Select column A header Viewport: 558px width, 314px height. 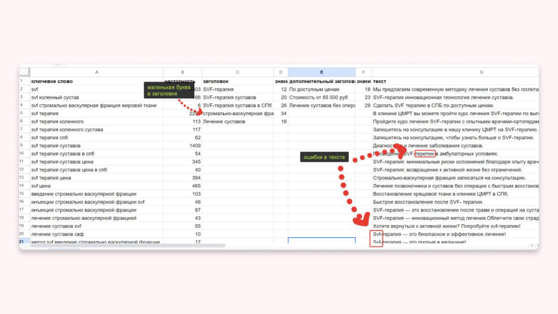click(x=97, y=72)
